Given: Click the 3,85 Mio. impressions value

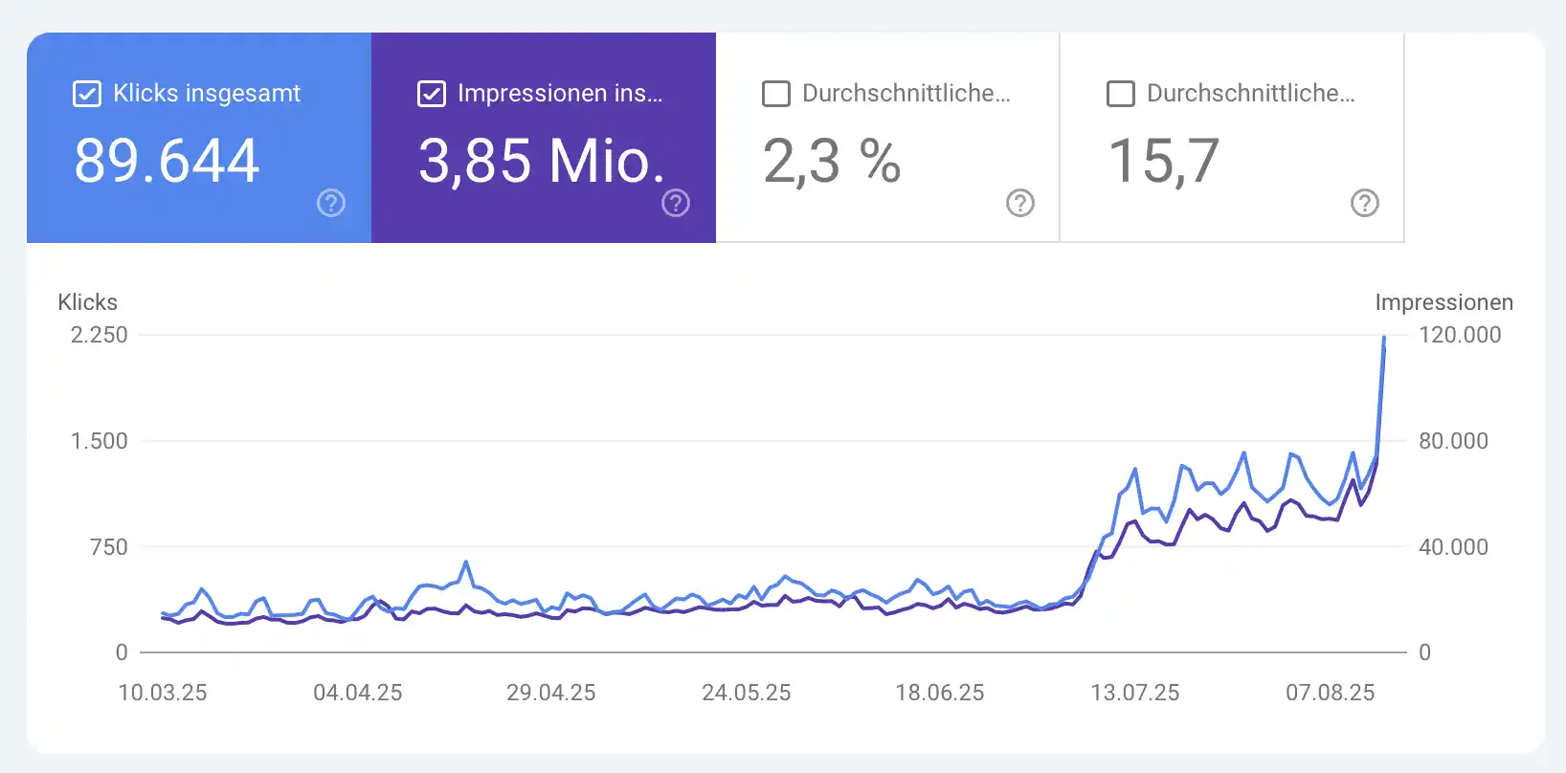Looking at the screenshot, I should pyautogui.click(x=542, y=160).
